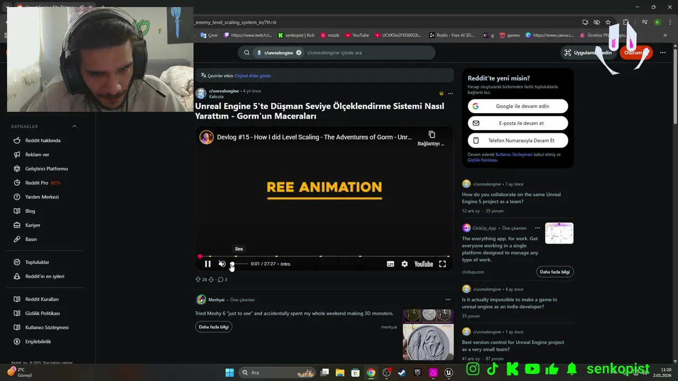Open the YouTube player settings gear
The height and width of the screenshot is (381, 678).
(x=405, y=264)
